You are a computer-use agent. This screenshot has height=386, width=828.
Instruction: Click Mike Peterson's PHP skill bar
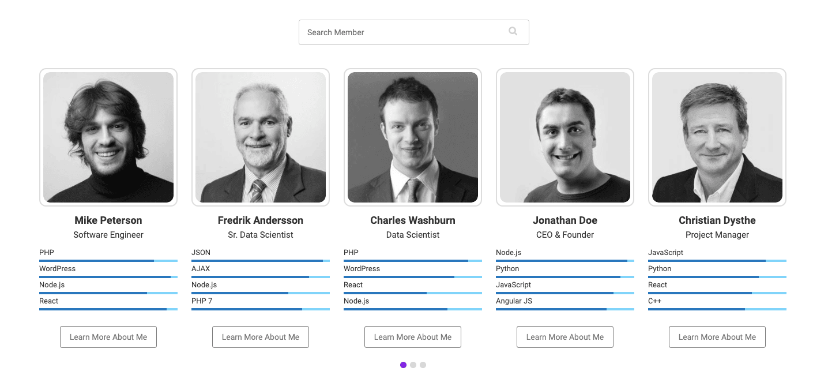click(108, 261)
